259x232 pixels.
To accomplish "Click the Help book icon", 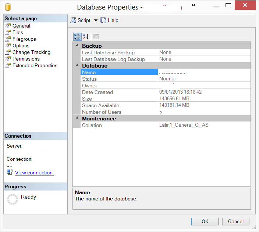I will coord(103,20).
